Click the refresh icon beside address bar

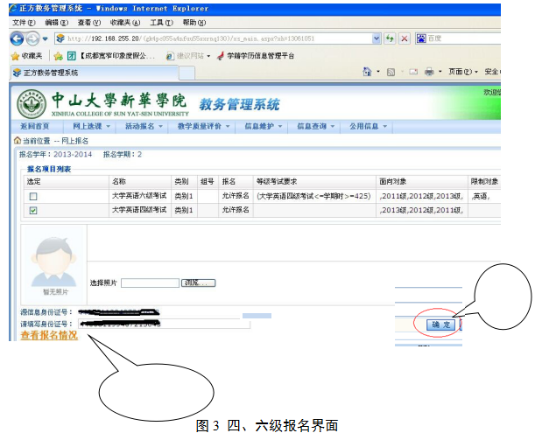point(390,39)
